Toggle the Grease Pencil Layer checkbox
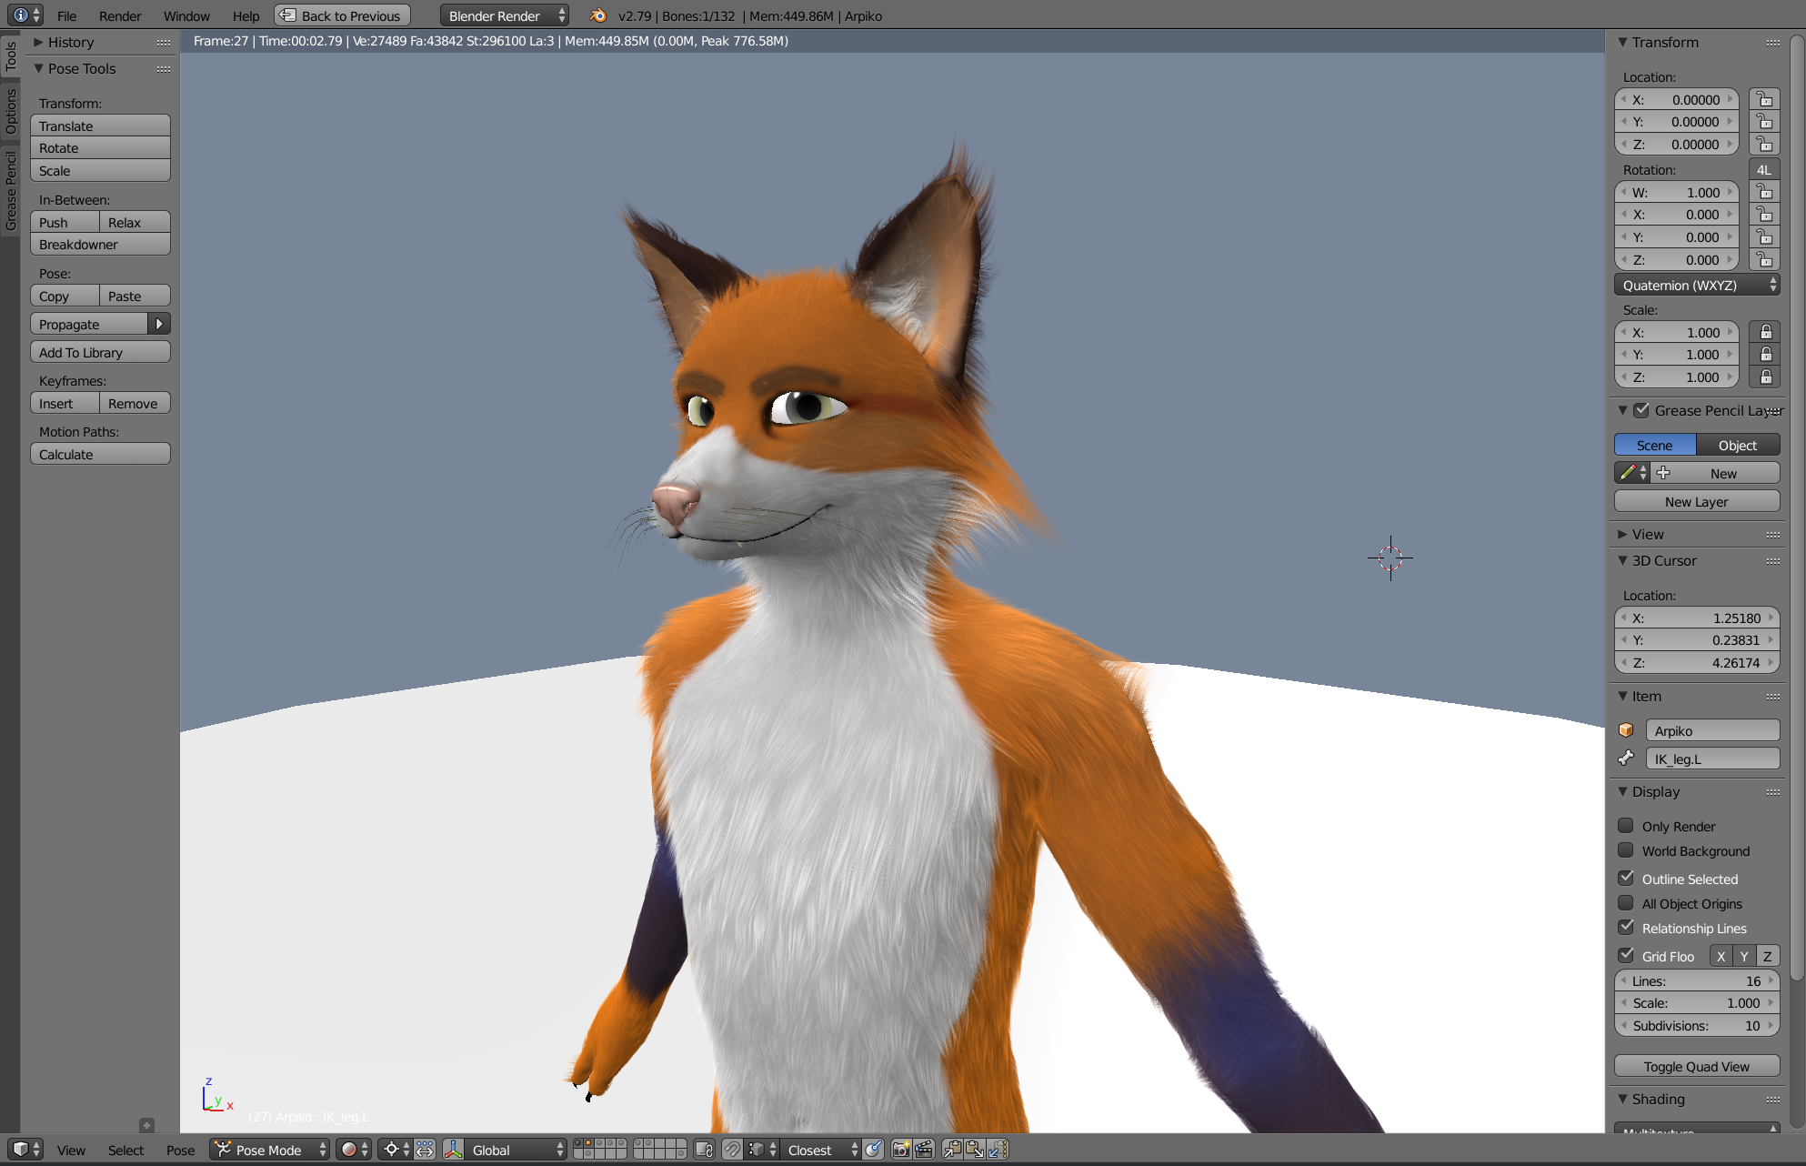This screenshot has width=1806, height=1166. [x=1641, y=410]
